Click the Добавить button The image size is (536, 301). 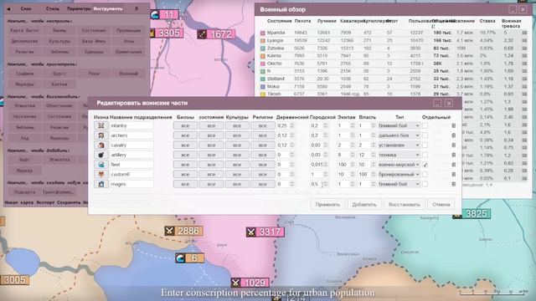[364, 204]
